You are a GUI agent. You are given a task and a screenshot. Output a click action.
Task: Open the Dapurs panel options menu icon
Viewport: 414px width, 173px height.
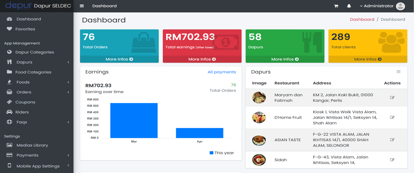[398, 72]
